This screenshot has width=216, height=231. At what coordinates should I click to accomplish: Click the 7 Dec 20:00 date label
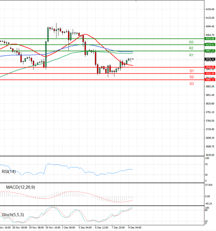click(x=118, y=228)
